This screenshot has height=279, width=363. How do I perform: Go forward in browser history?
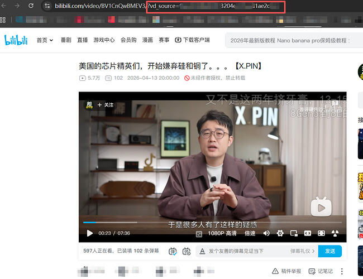click(17, 6)
